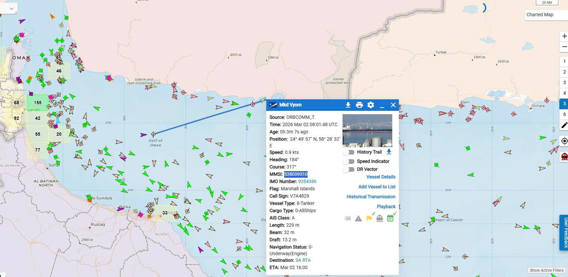Screen dimensions: 568x277
Task: Zoom in with the plus button
Action: pyautogui.click(x=564, y=36)
